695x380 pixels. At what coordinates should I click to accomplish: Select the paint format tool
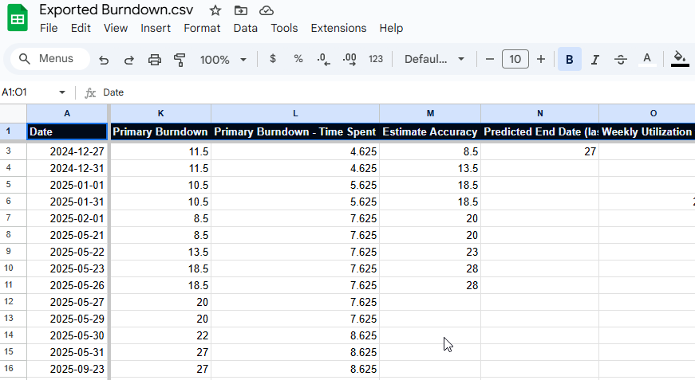[x=180, y=60]
